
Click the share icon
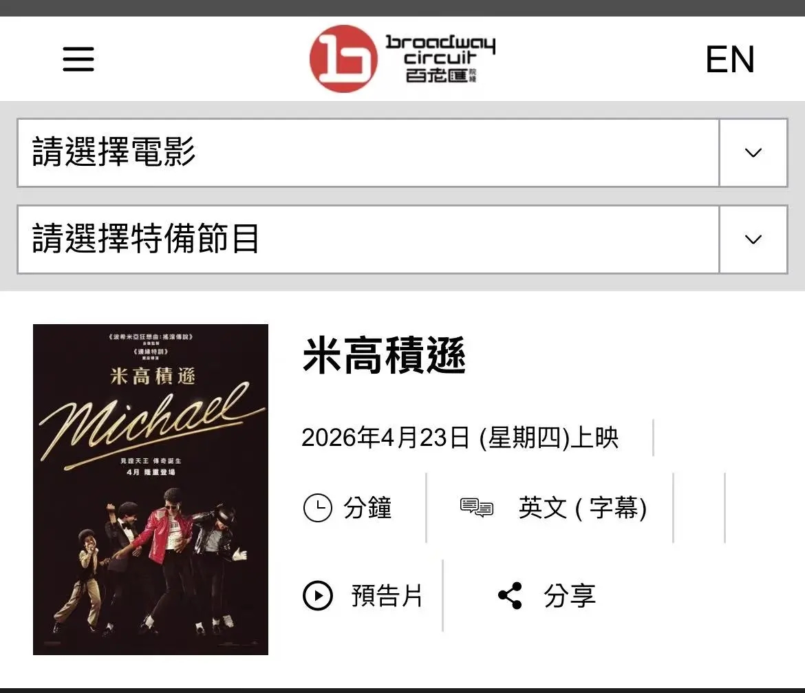(x=511, y=595)
